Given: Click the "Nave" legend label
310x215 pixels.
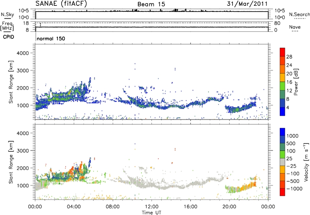Looking at the screenshot, I should pyautogui.click(x=295, y=27).
